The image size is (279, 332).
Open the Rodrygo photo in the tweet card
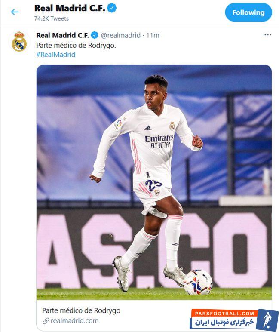pos(154,182)
